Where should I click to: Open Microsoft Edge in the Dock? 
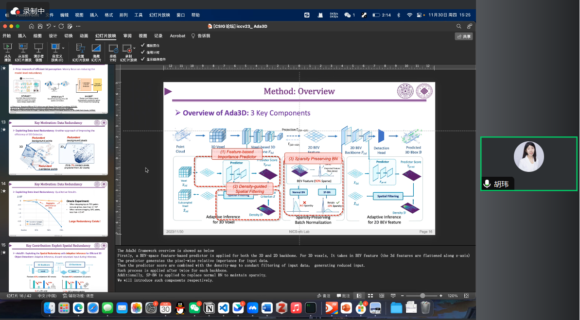[78, 308]
